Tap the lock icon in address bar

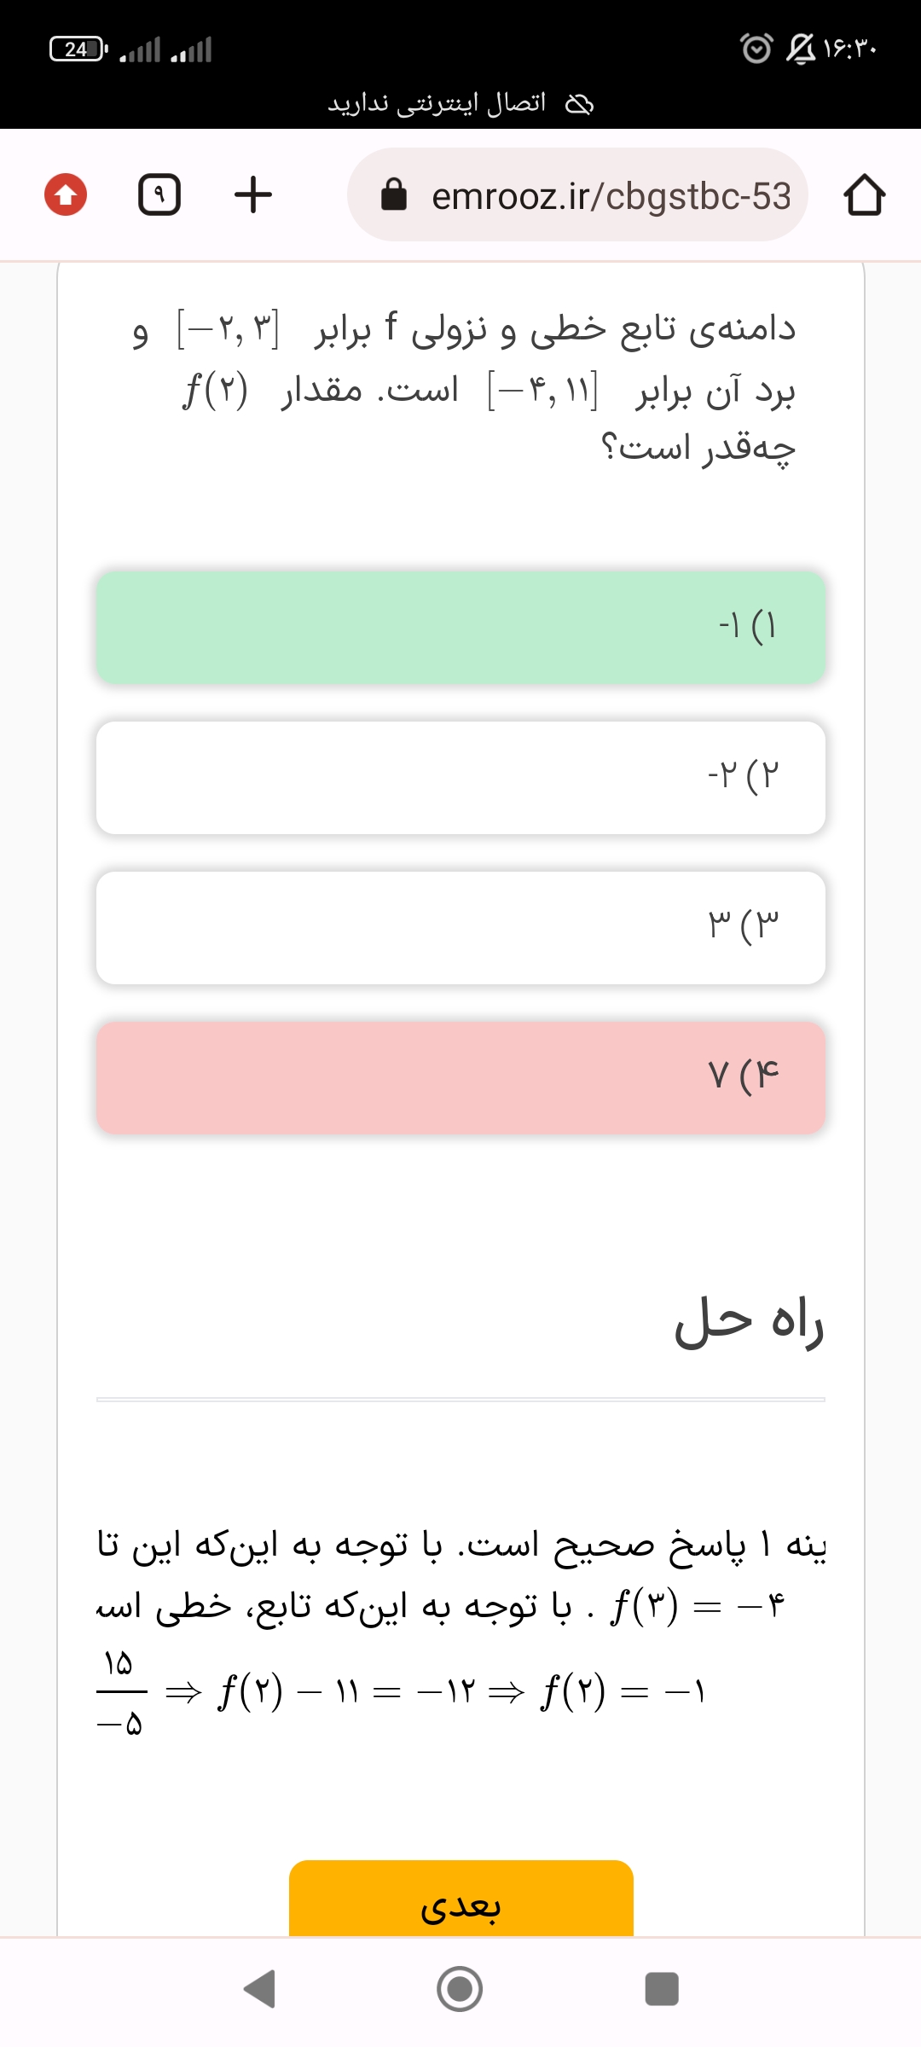(393, 194)
